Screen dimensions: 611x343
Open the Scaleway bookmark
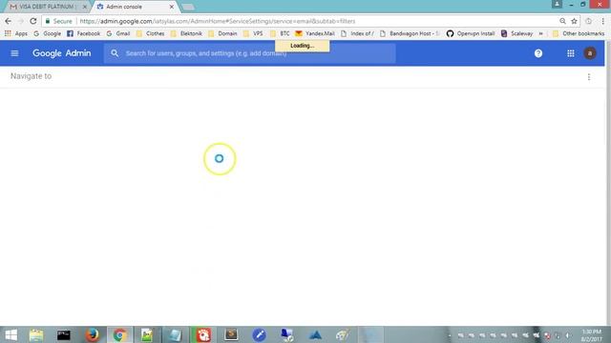click(517, 34)
